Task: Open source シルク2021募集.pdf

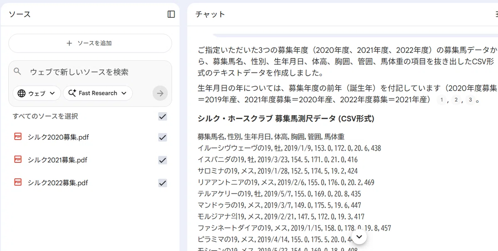Action: pos(58,160)
